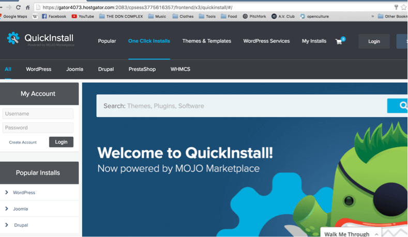This screenshot has width=408, height=237.
Task: Open the openculture bookmark
Action: pyautogui.click(x=314, y=17)
